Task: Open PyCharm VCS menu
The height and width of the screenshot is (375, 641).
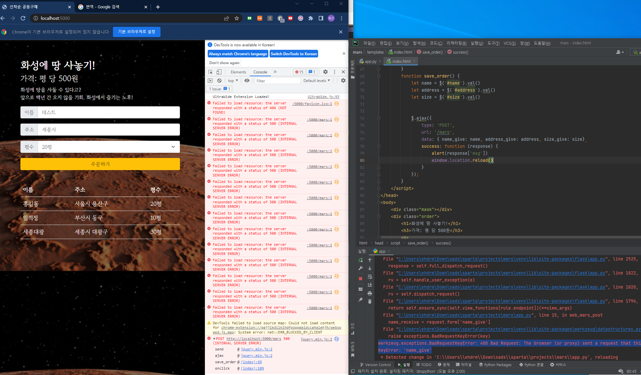Action: (x=510, y=43)
